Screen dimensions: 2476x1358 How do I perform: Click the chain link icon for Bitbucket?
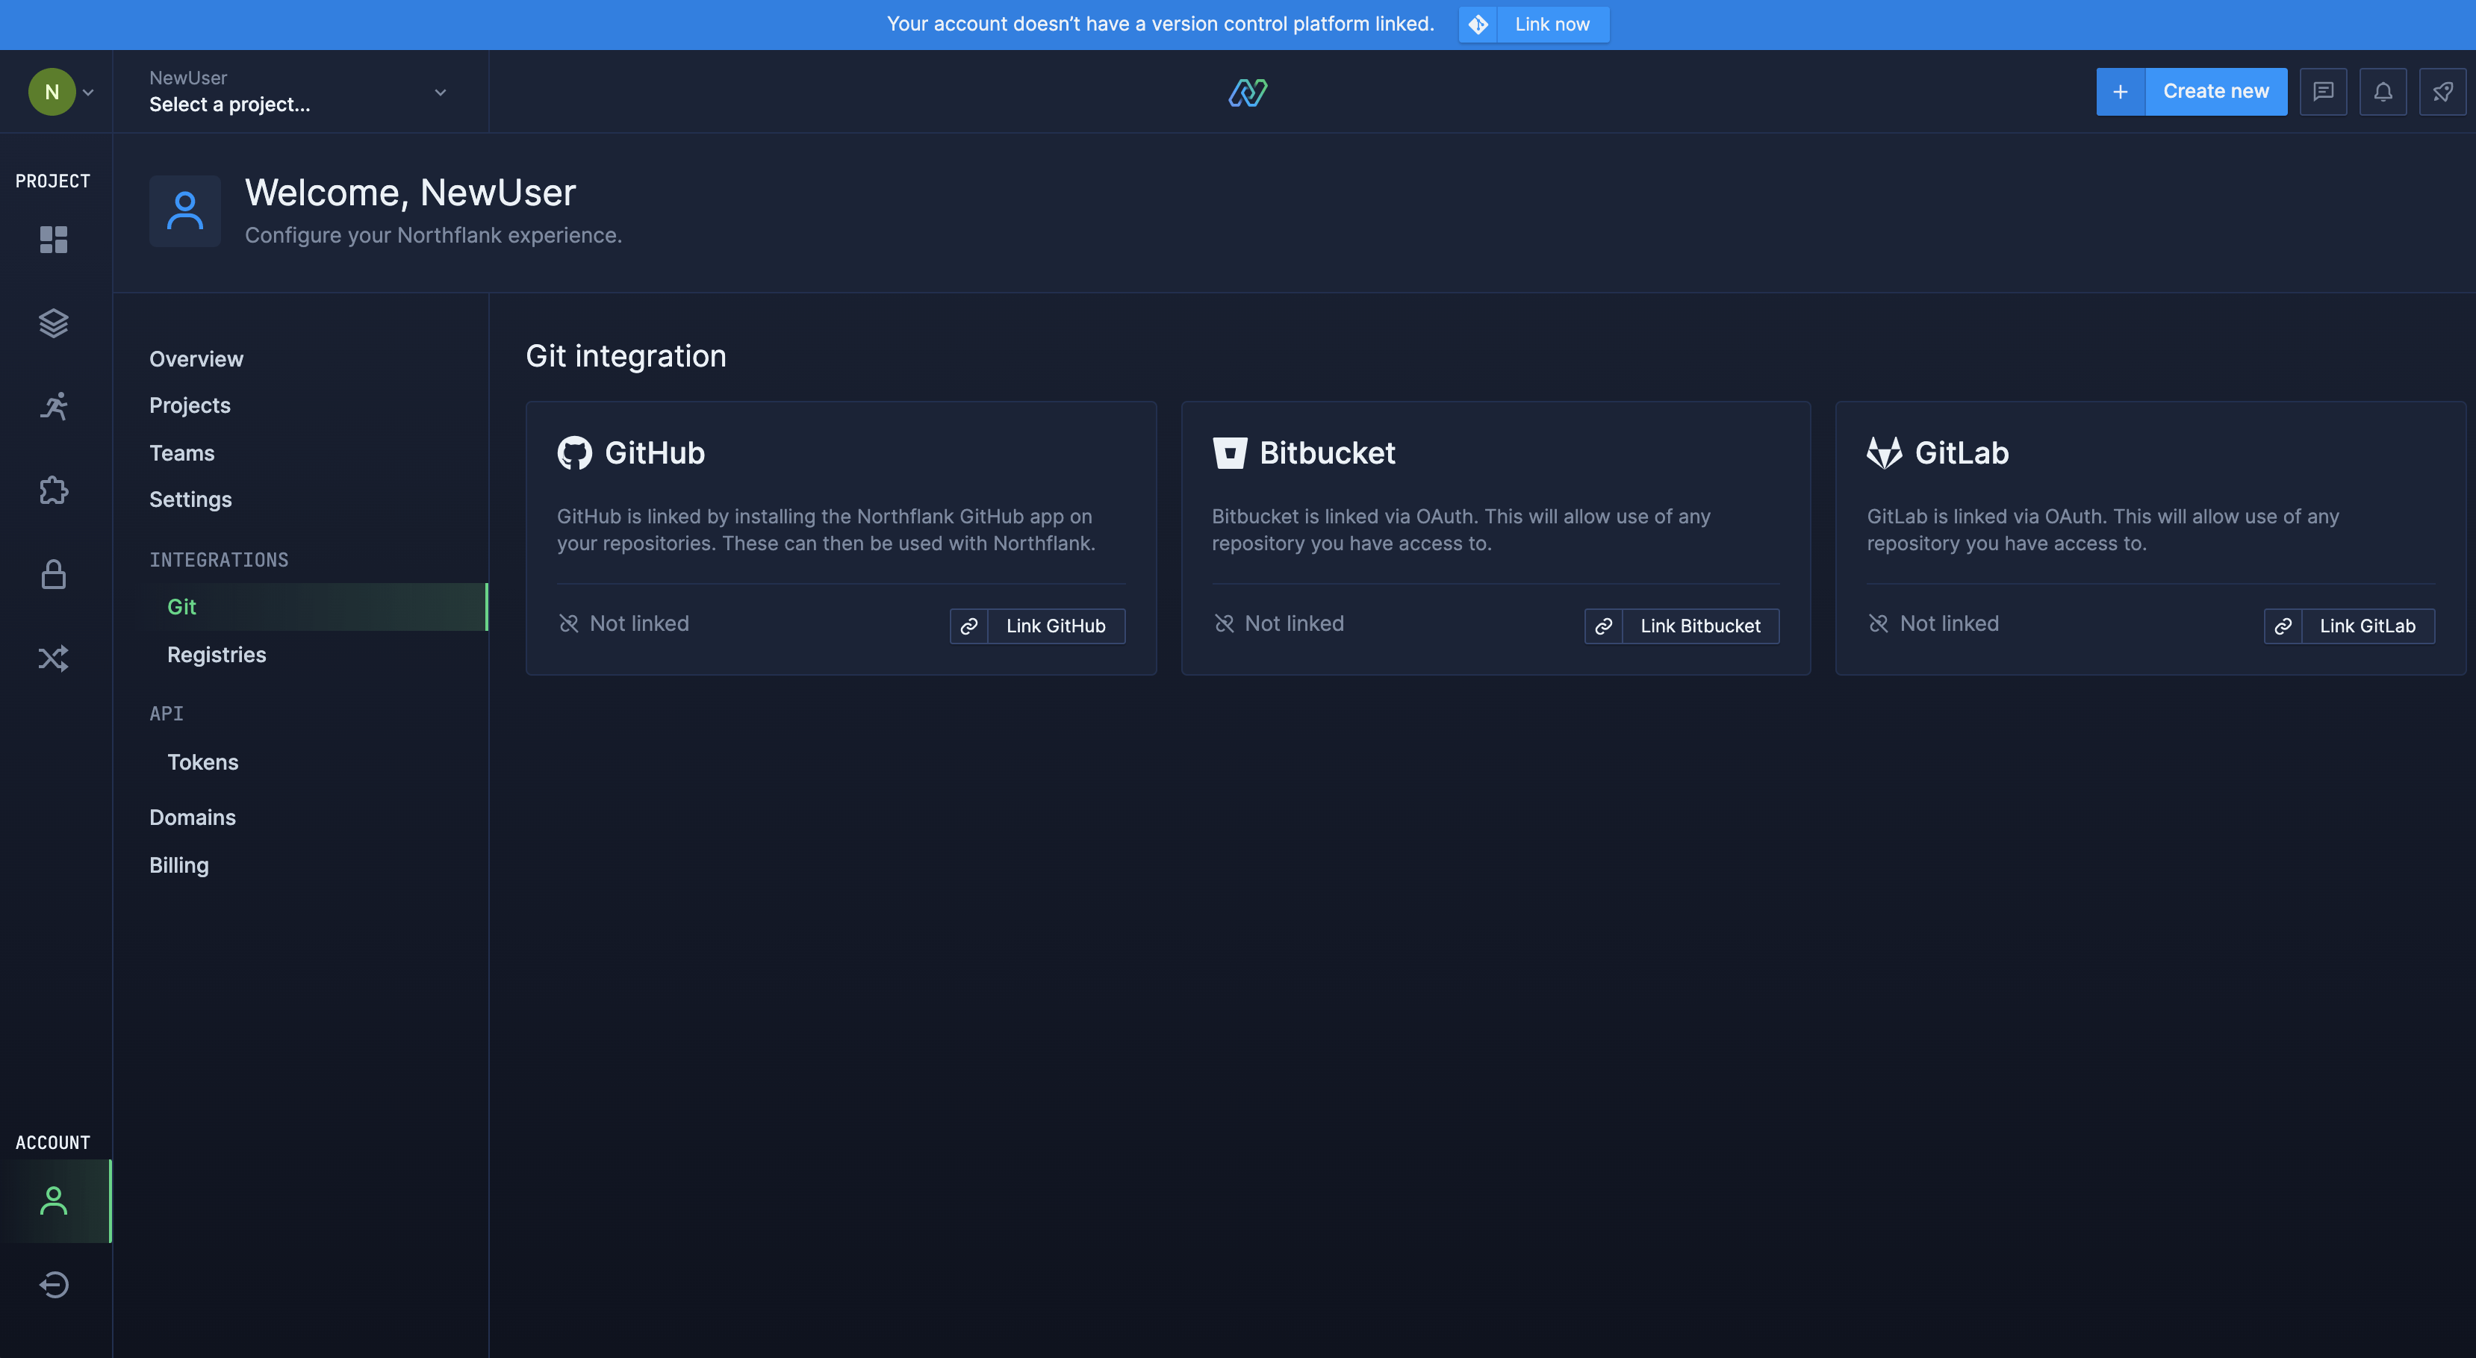[1603, 626]
